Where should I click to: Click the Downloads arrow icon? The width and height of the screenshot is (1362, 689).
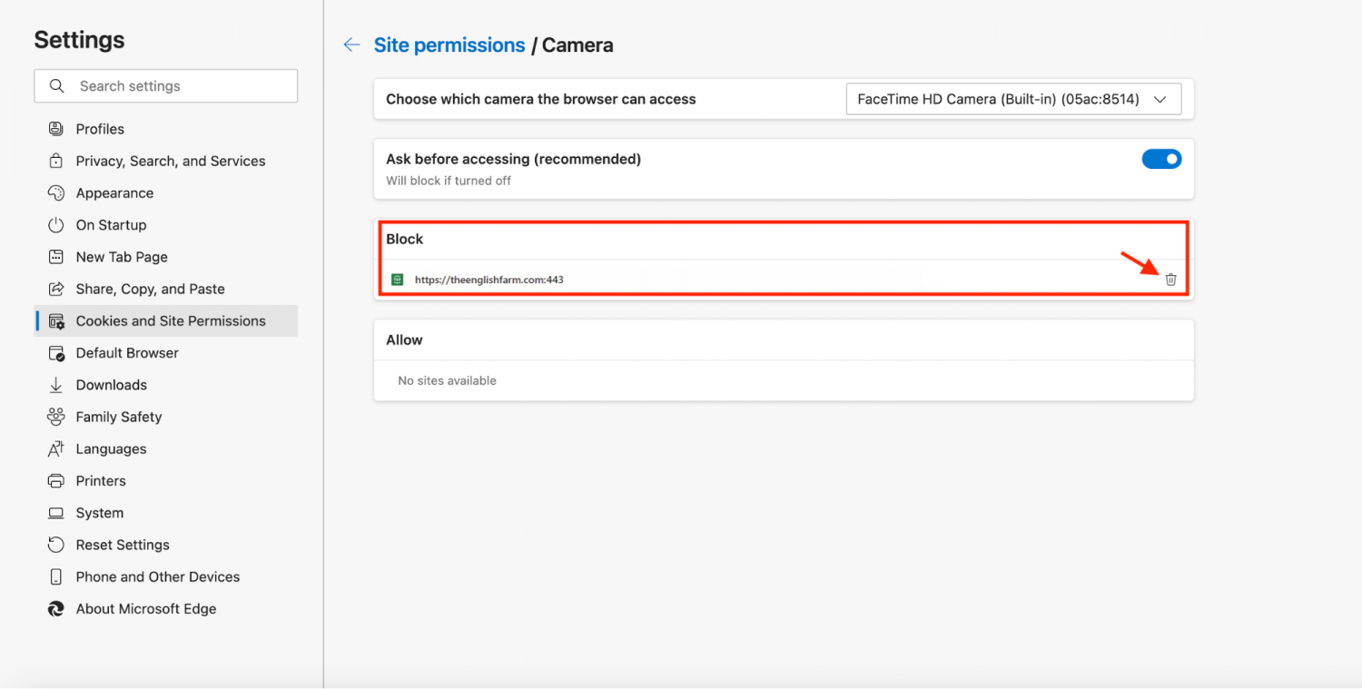tap(56, 385)
